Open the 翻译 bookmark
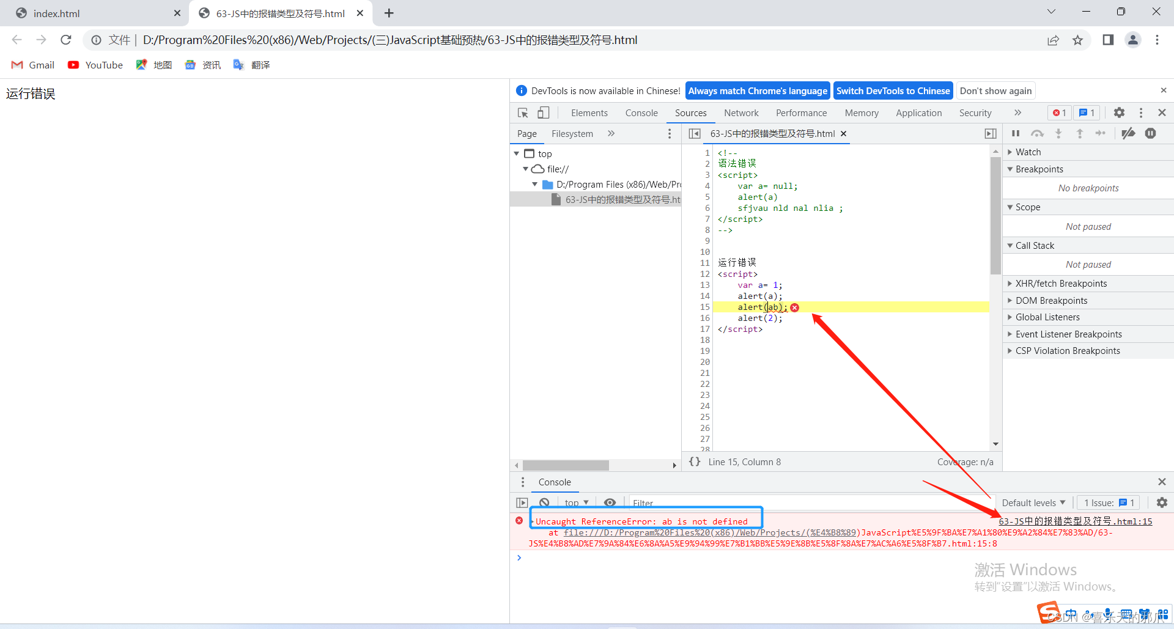 pyautogui.click(x=252, y=65)
